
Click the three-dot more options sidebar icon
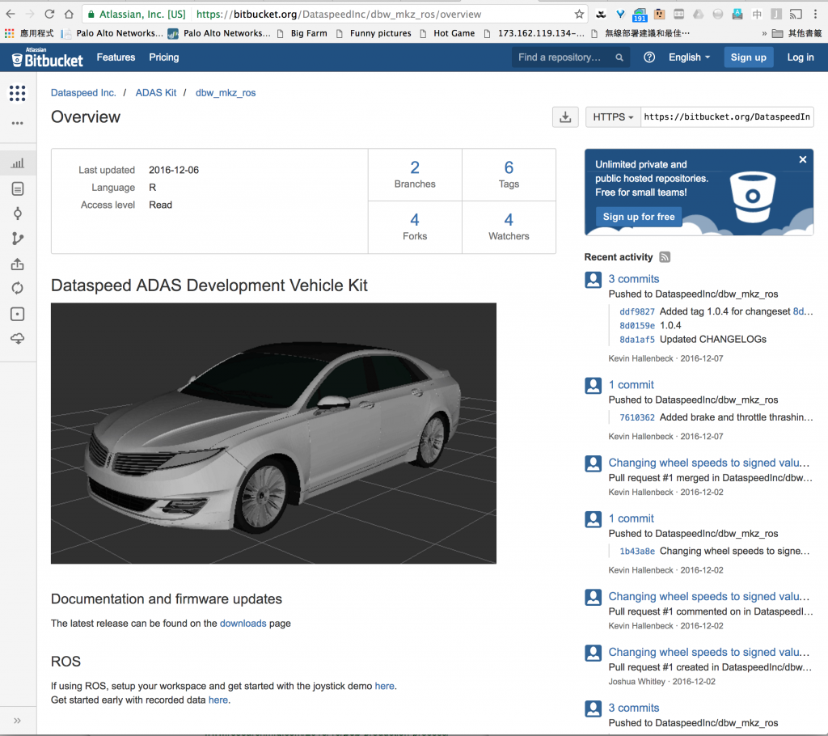18,123
